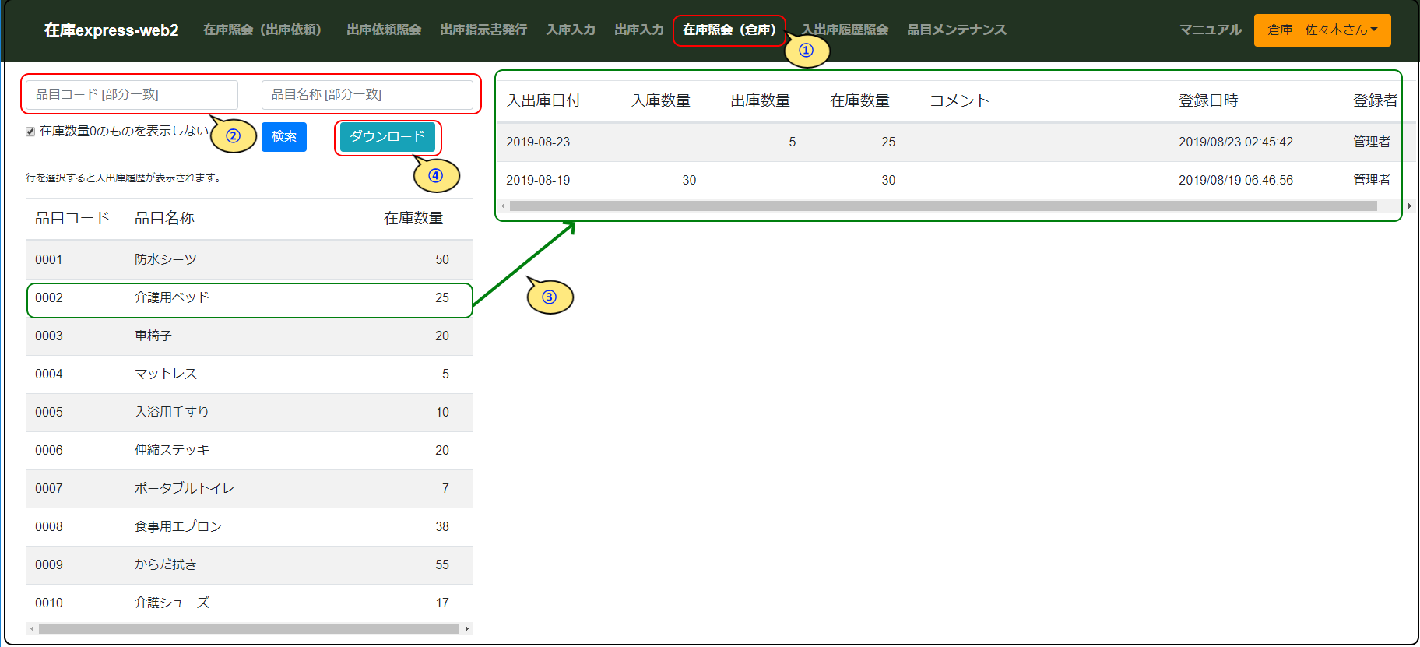Click left scroll arrow of history table

tap(503, 206)
